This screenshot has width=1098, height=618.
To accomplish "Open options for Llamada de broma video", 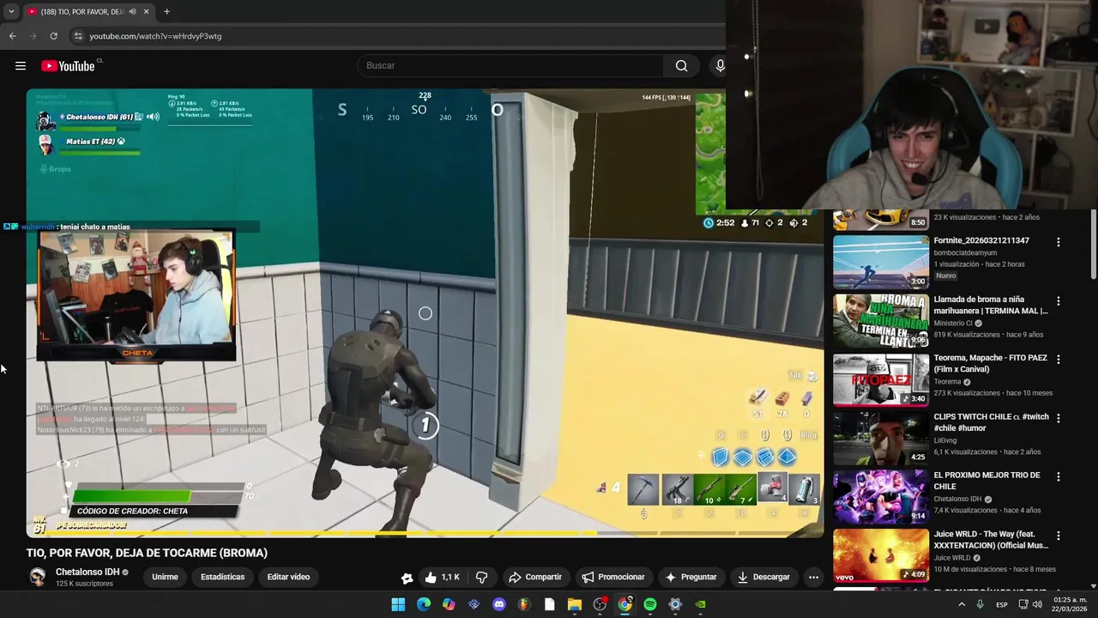I will pyautogui.click(x=1058, y=301).
